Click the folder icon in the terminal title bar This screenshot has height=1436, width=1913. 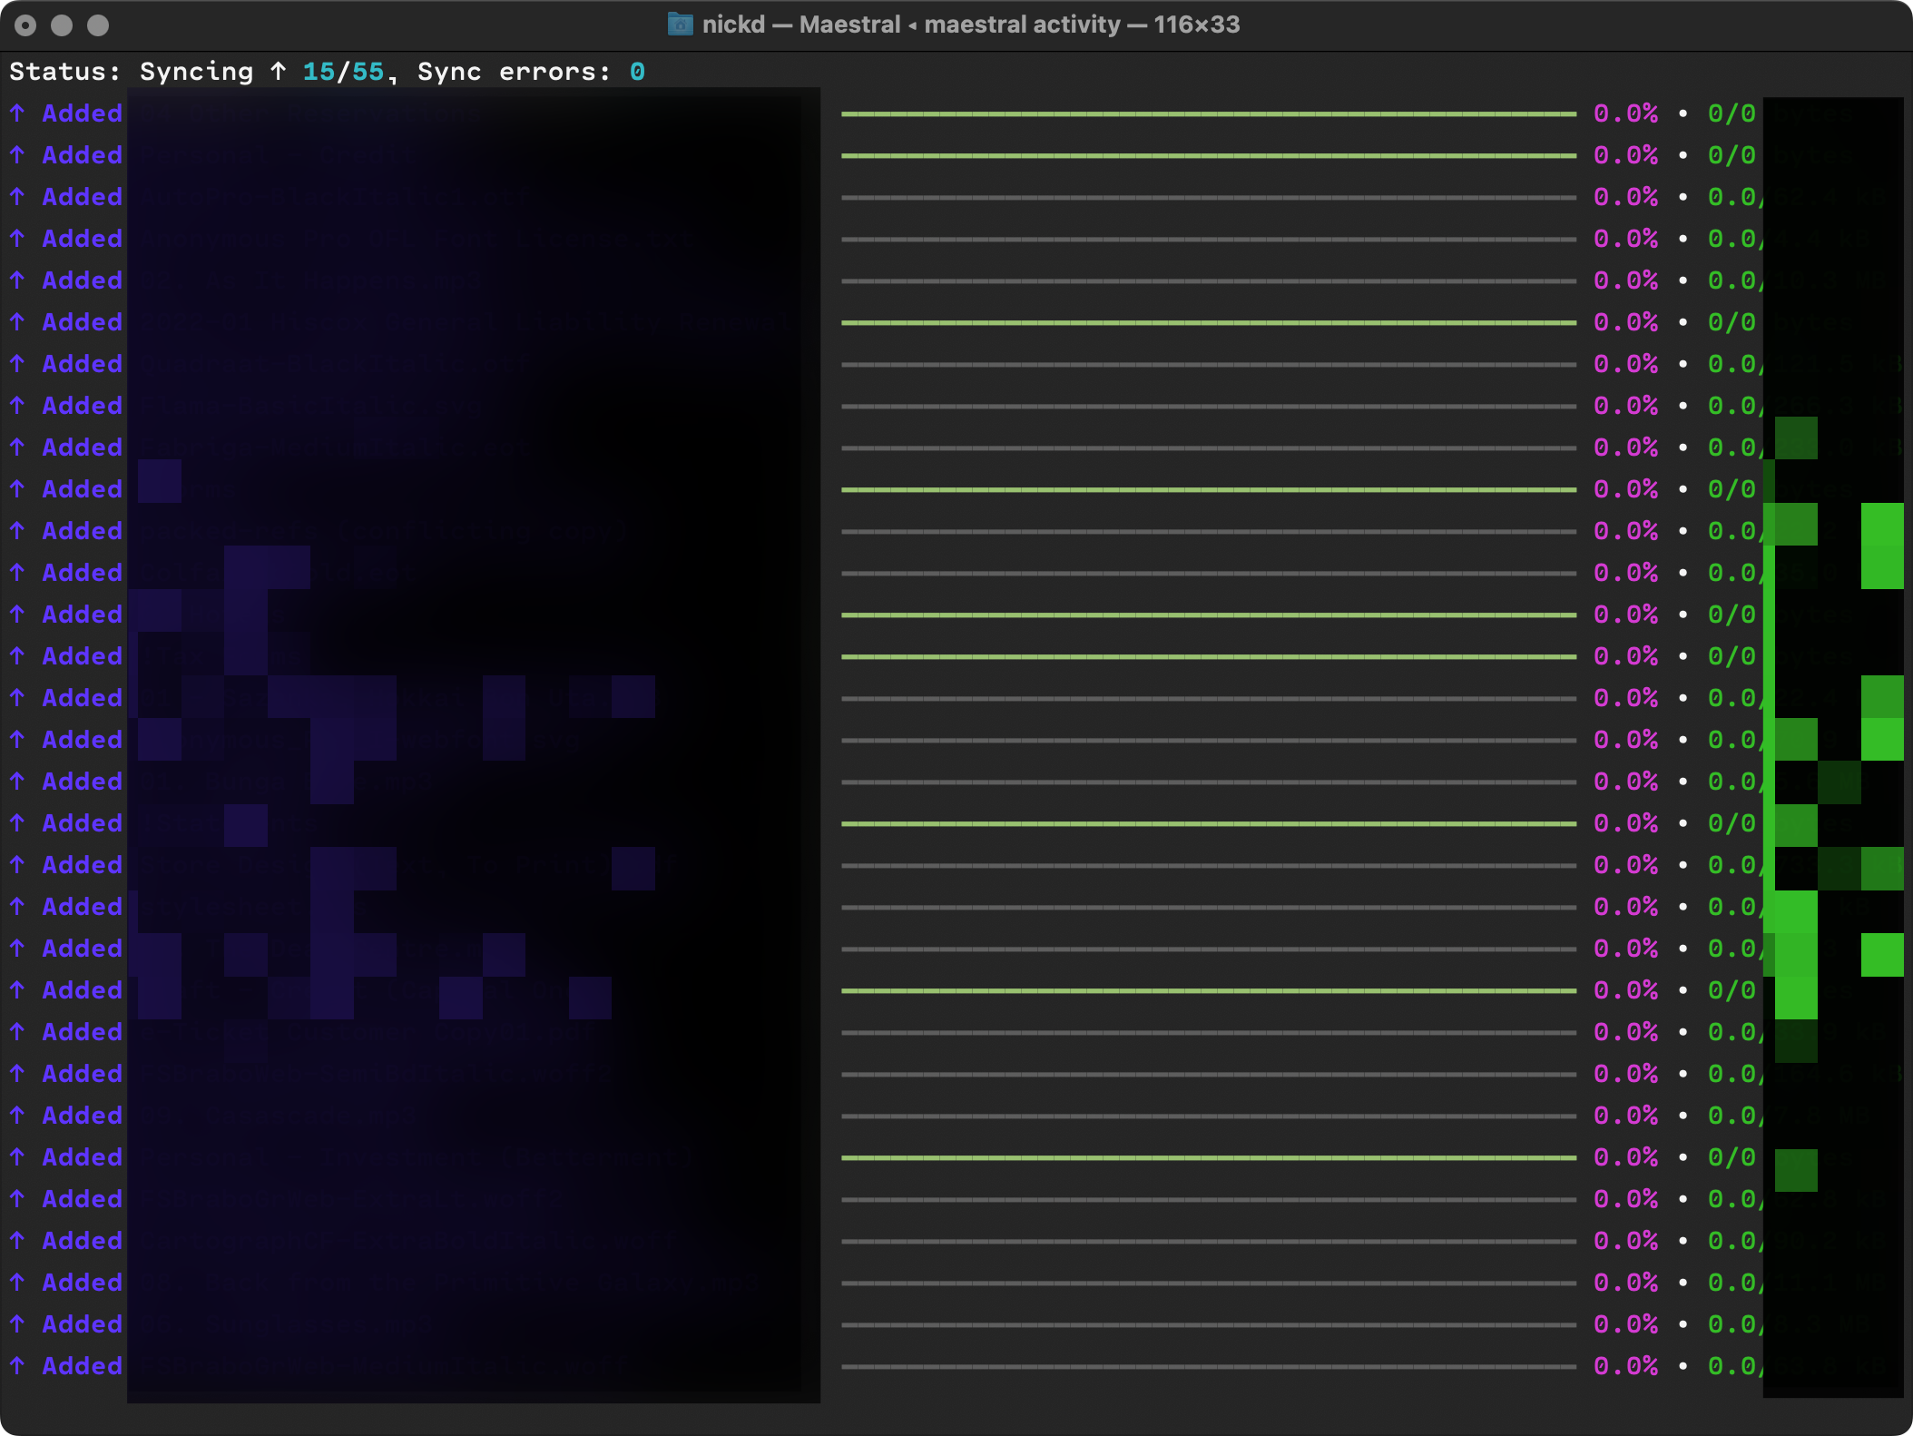(x=679, y=25)
